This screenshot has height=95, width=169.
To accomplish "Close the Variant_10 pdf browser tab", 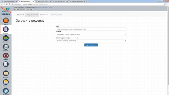I will click(50, 1).
